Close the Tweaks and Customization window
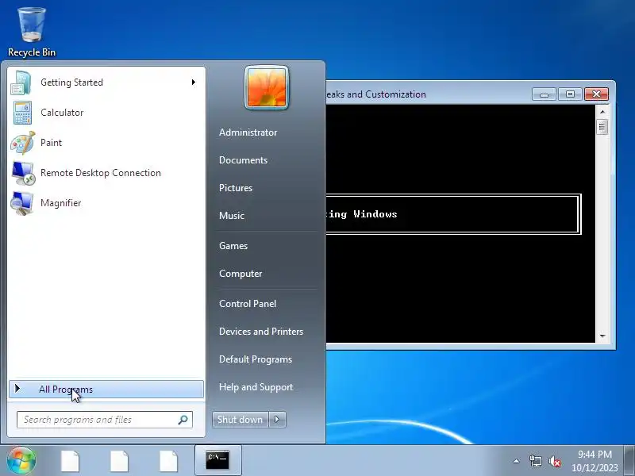Image resolution: width=635 pixels, height=476 pixels. (x=596, y=94)
